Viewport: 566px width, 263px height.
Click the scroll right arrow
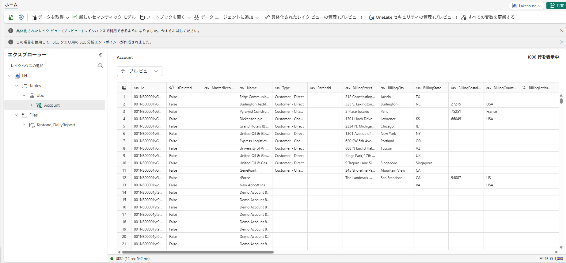pyautogui.click(x=557, y=252)
